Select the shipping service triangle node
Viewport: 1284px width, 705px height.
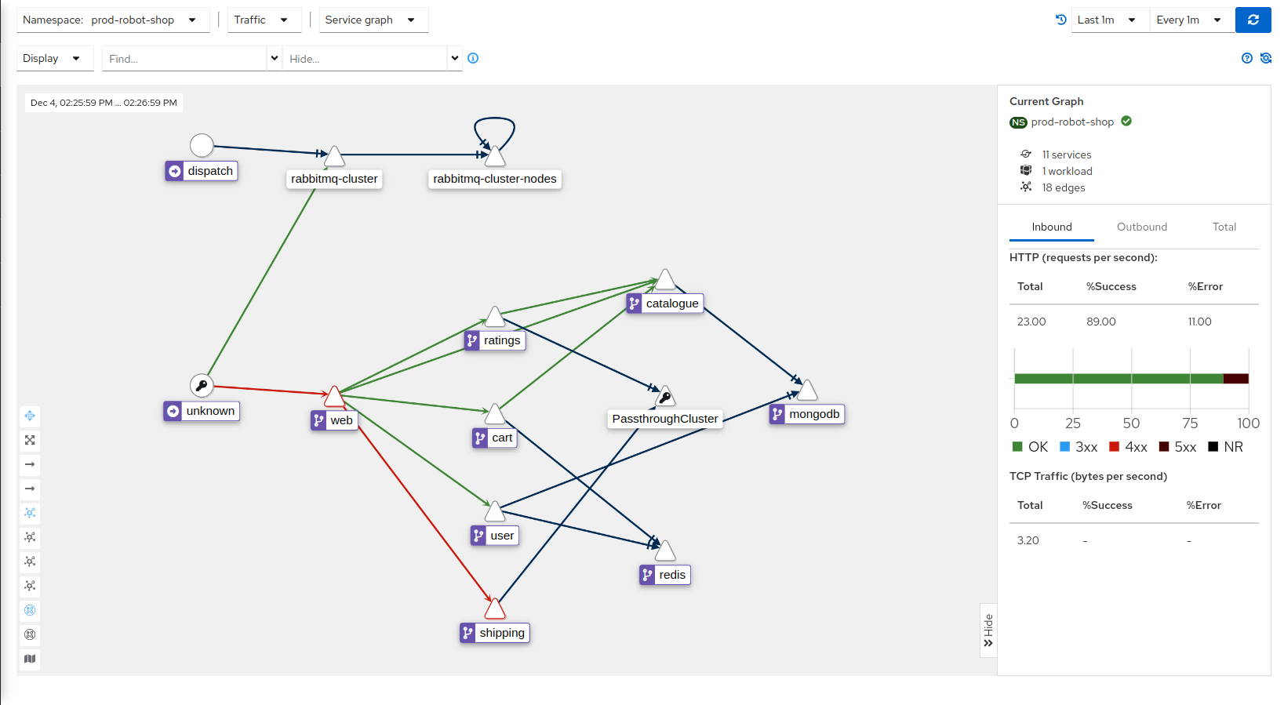495,609
